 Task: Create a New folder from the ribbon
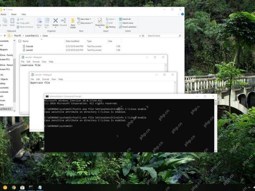(x=73, y=23)
